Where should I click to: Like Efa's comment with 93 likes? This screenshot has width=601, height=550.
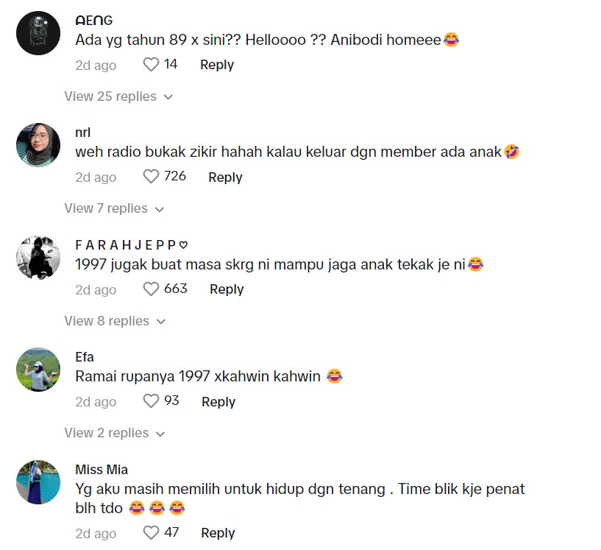[151, 401]
